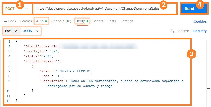
Task: Select the Body tab
Action: click(82, 21)
